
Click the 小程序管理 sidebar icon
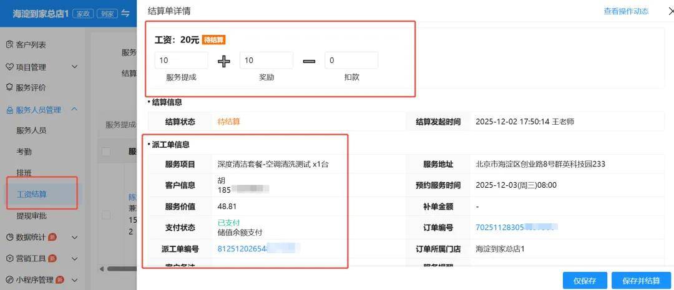pyautogui.click(x=9, y=279)
